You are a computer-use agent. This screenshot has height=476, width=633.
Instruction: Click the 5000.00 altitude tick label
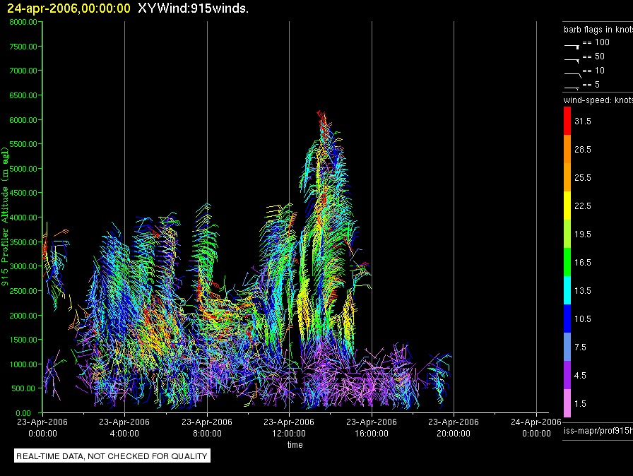23,169
